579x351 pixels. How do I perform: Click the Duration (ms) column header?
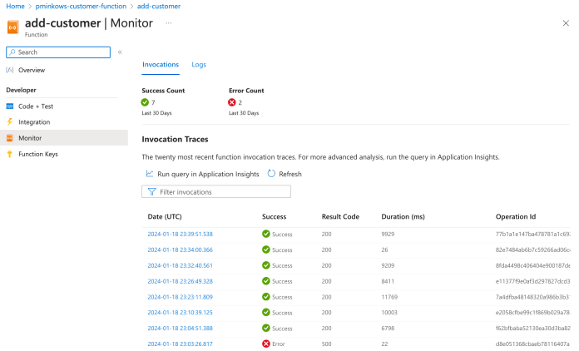403,216
